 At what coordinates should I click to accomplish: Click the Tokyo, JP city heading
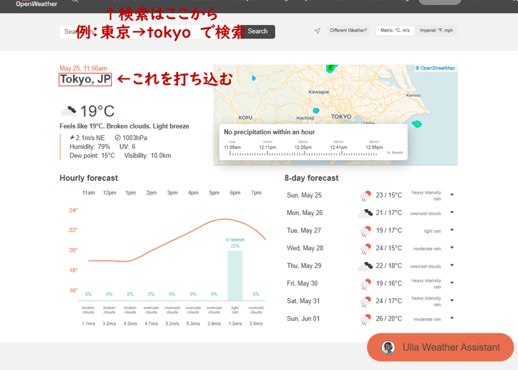[x=85, y=79]
